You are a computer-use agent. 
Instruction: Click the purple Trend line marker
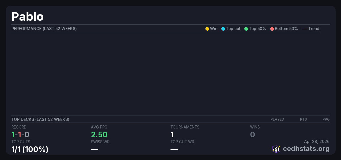[305, 29]
